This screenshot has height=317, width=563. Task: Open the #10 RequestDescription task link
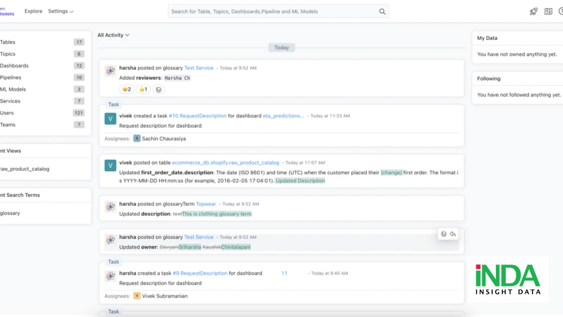[x=198, y=116]
